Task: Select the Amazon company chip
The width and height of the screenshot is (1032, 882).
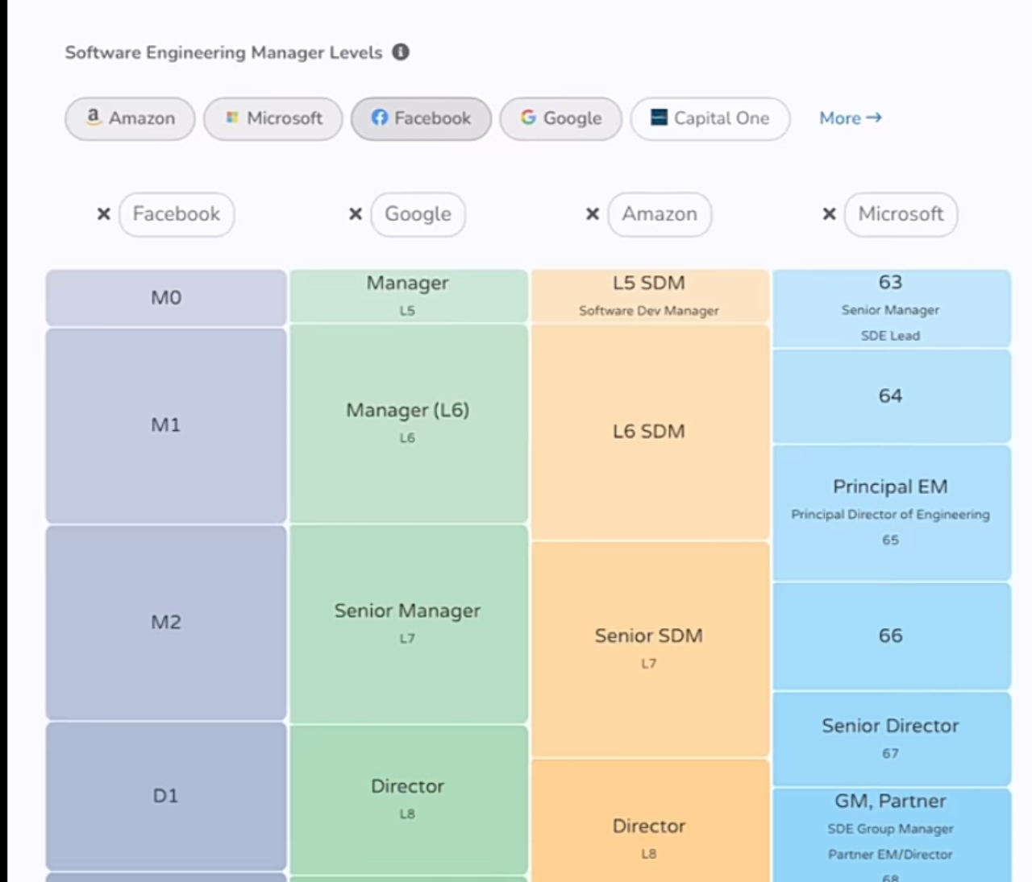Action: (x=130, y=118)
